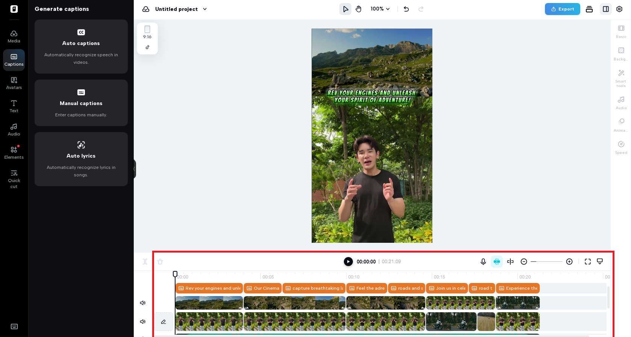Undo the last action
Image resolution: width=631 pixels, height=337 pixels.
tap(406, 9)
